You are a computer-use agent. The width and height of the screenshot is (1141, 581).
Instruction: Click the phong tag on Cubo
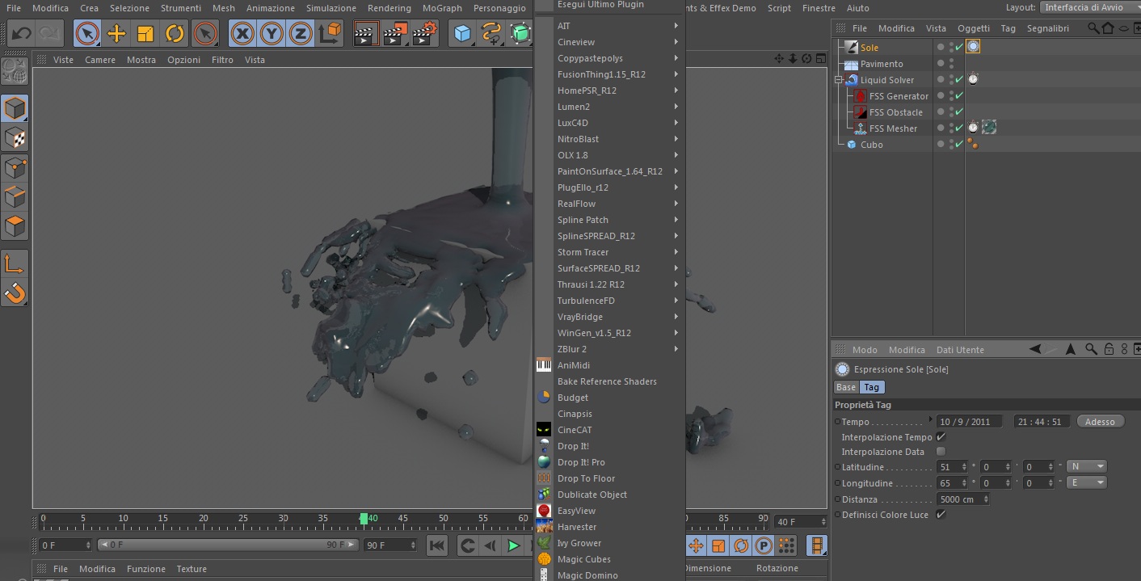pos(973,144)
